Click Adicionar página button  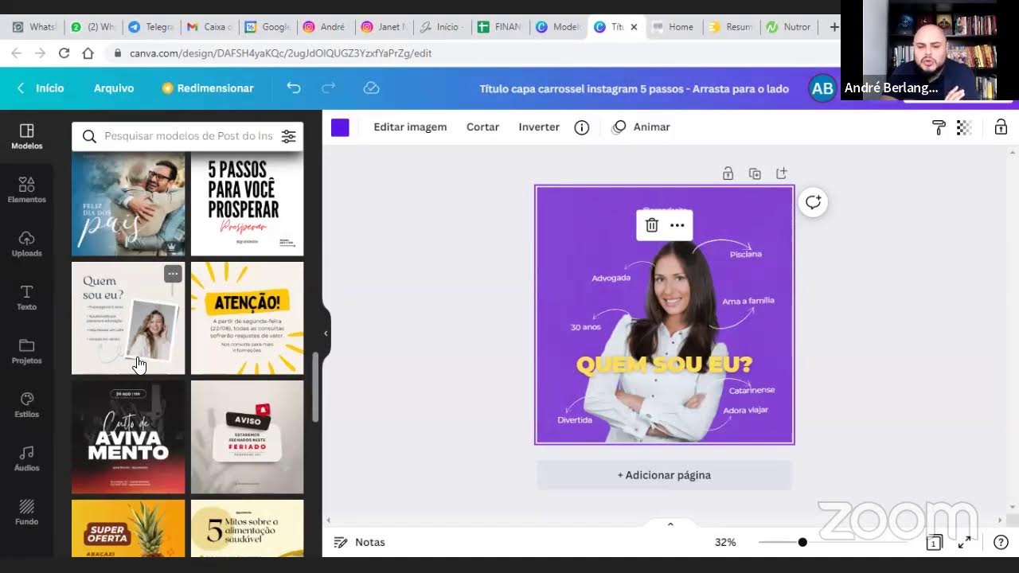[664, 475]
